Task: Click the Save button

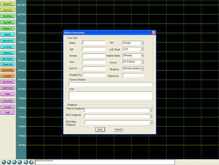Action: pyautogui.click(x=100, y=129)
